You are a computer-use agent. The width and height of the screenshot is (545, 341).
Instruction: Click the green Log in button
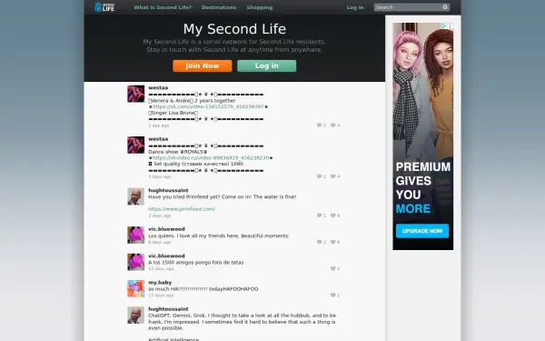(266, 65)
